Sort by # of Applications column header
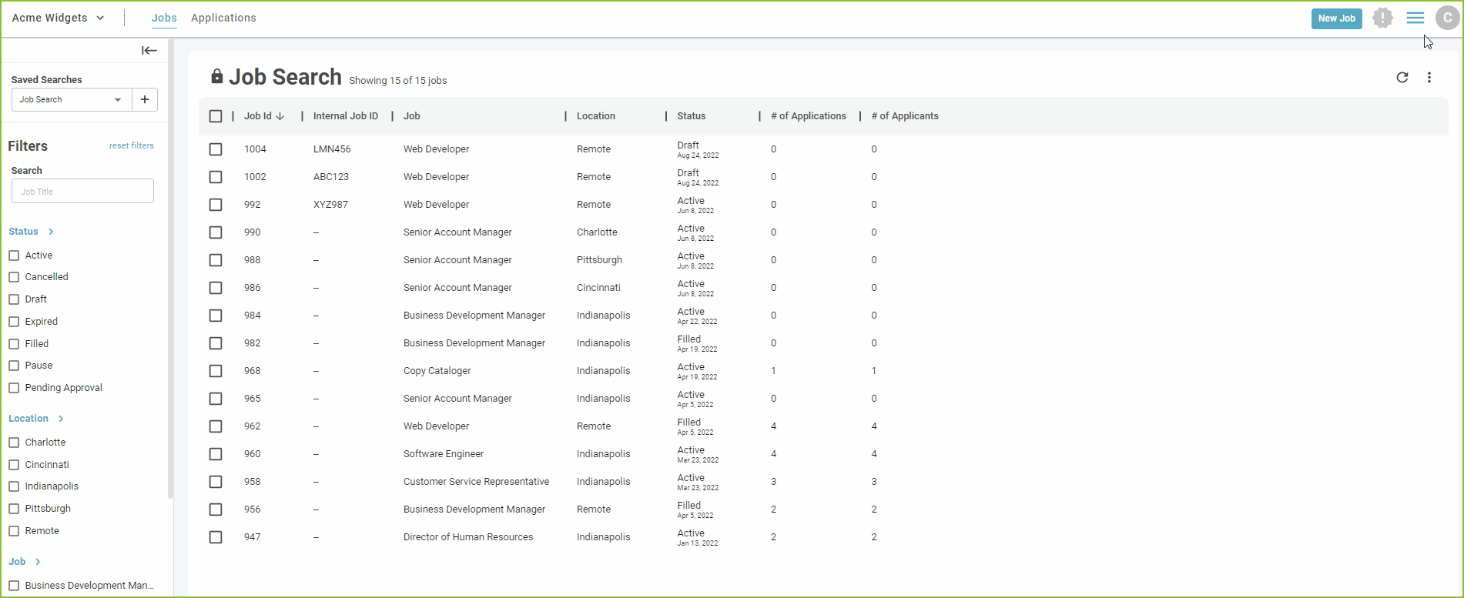1464x598 pixels. [x=809, y=116]
